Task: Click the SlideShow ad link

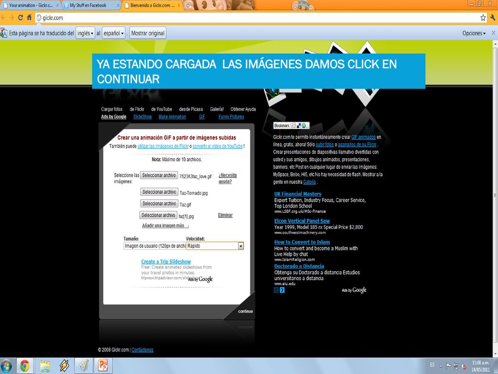Action: (142, 117)
